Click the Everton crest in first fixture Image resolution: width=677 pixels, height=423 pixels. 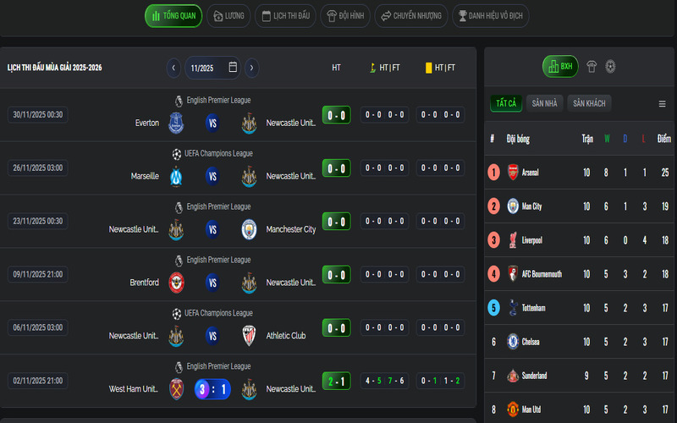pyautogui.click(x=176, y=123)
